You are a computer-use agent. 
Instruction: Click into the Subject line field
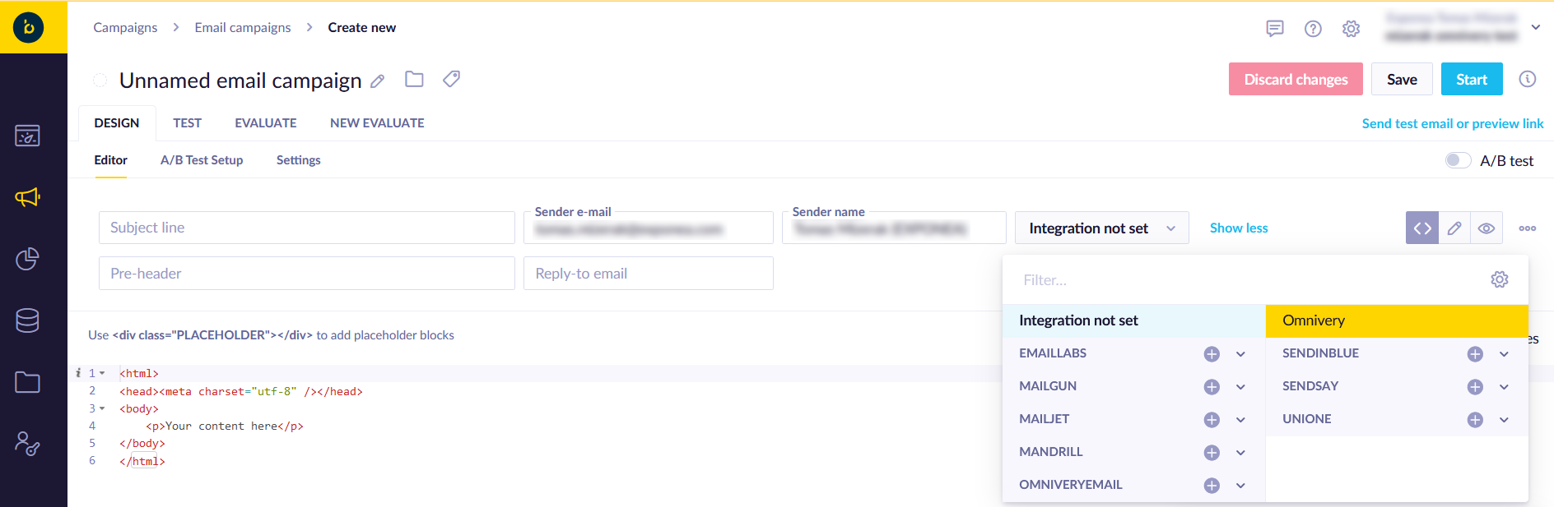coord(306,228)
